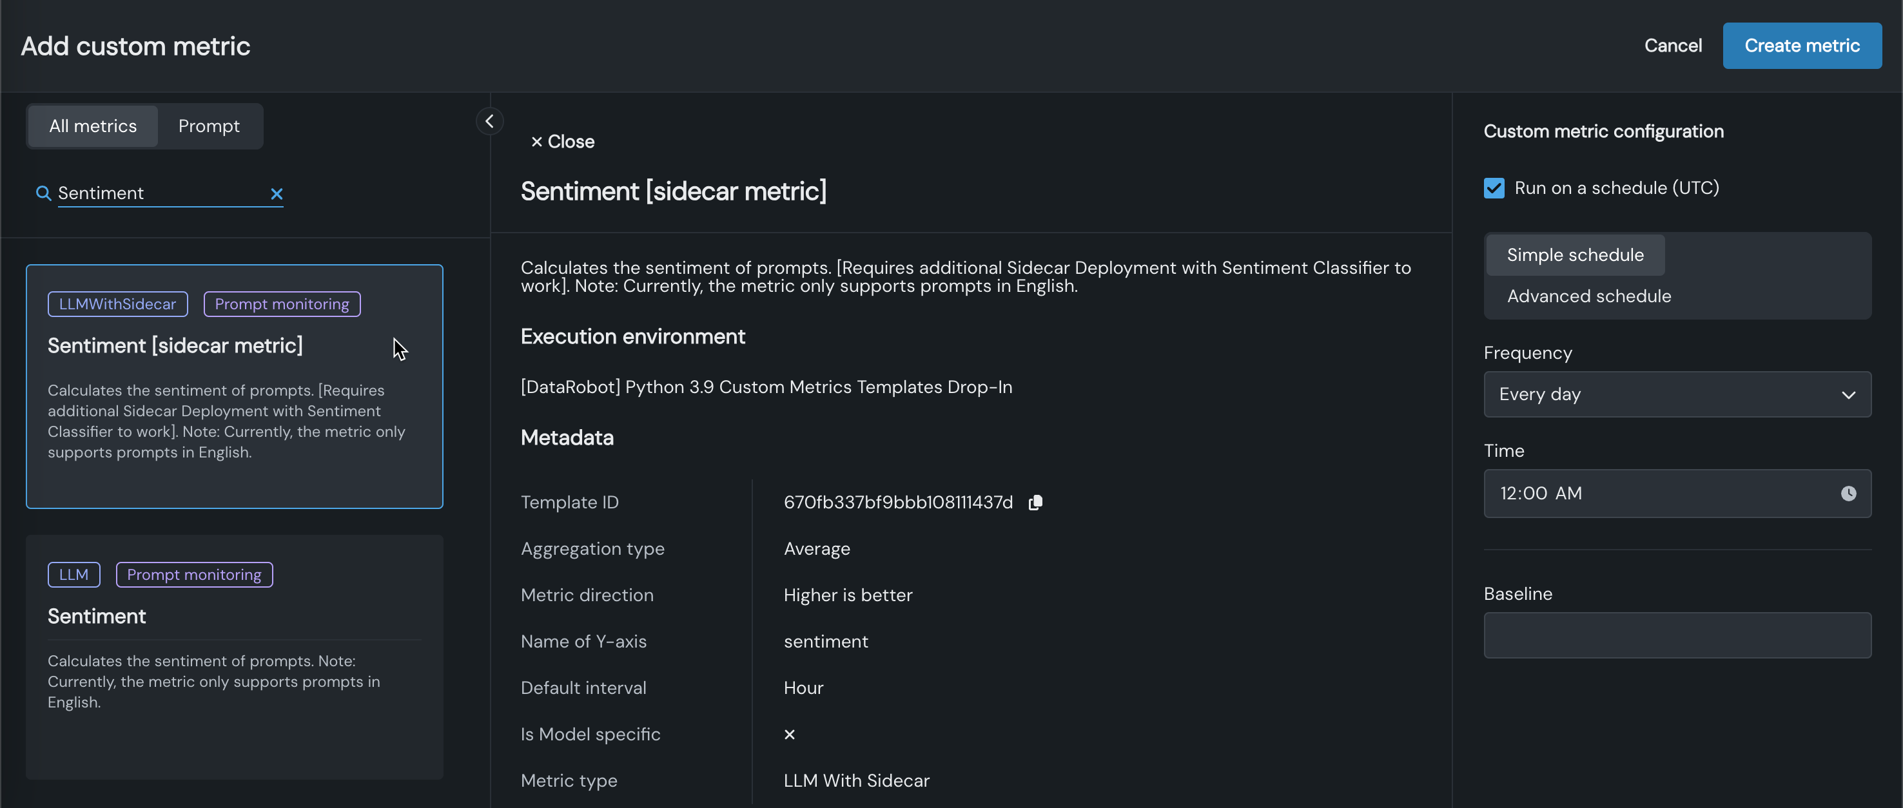
Task: Switch to the Prompt tab
Action: coord(209,126)
